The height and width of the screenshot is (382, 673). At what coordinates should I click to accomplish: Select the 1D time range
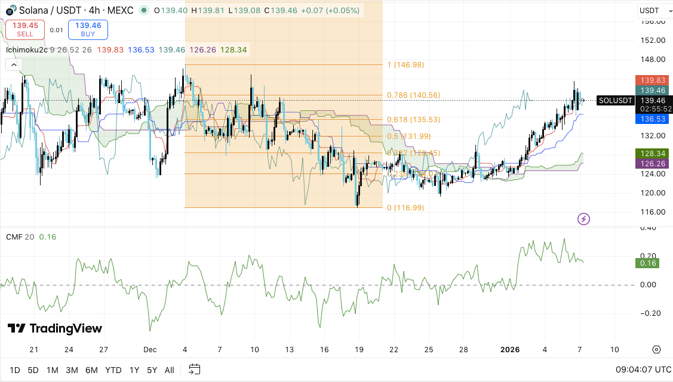pos(15,369)
